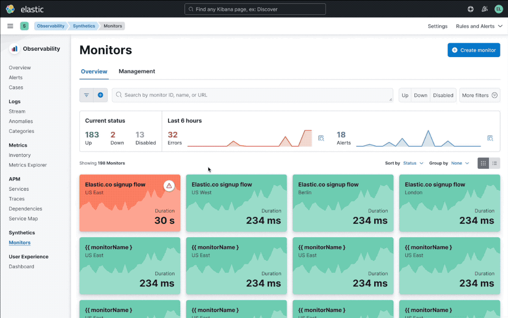This screenshot has height=318, width=508.
Task: Select Monitors under Synthetics in sidebar
Action: click(x=19, y=243)
